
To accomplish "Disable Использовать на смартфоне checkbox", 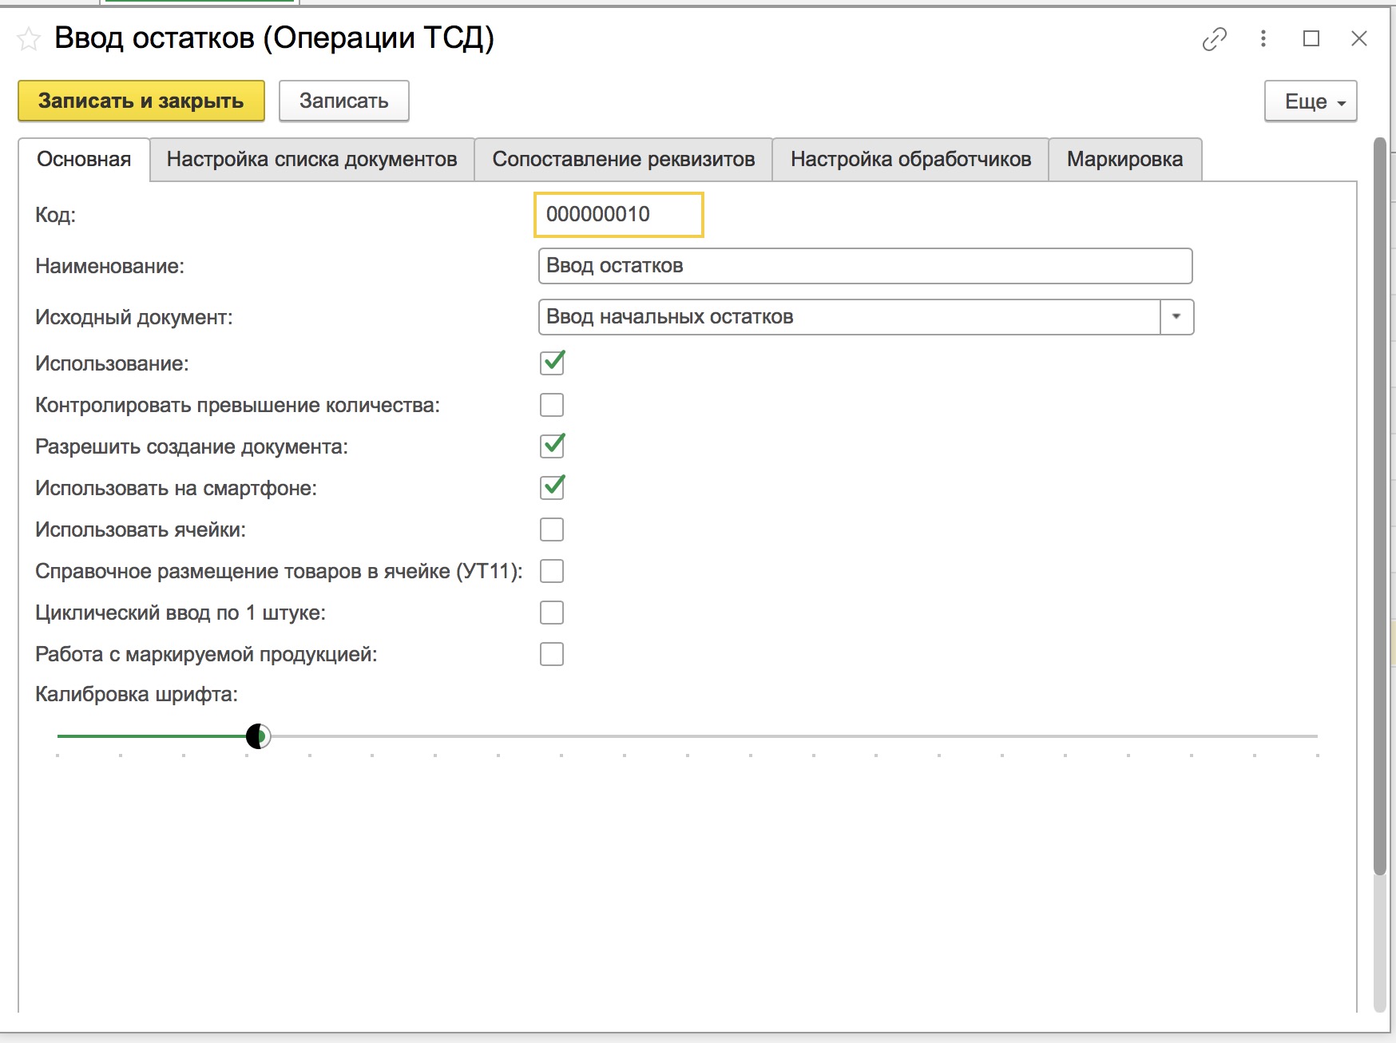I will (x=552, y=488).
